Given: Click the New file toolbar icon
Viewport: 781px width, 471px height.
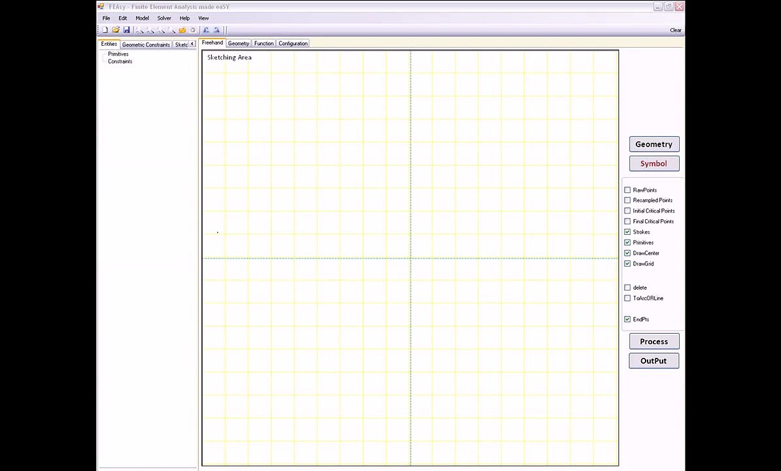Looking at the screenshot, I should pos(105,30).
